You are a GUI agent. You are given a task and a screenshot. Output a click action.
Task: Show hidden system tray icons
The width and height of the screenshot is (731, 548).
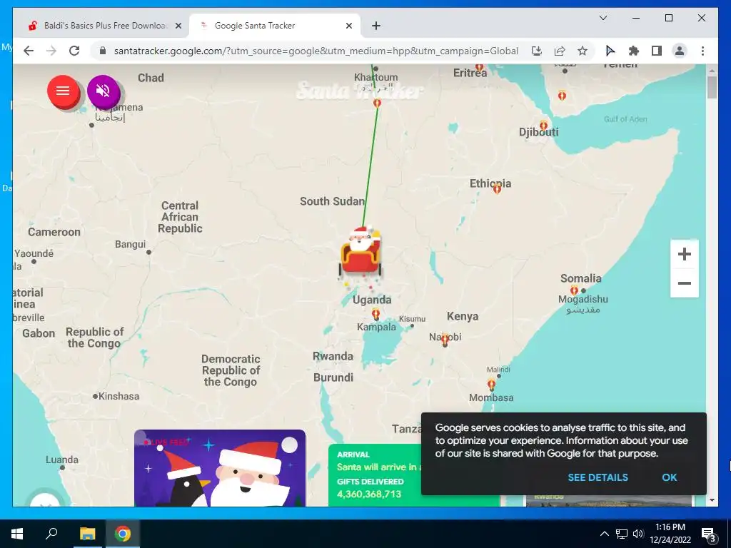click(x=604, y=534)
